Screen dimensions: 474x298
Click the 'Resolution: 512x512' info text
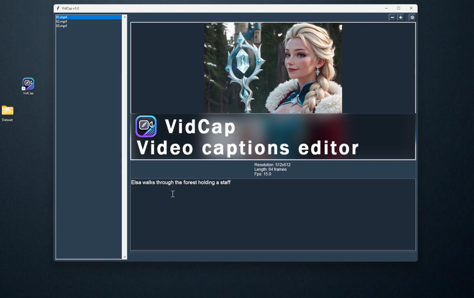[272, 164]
